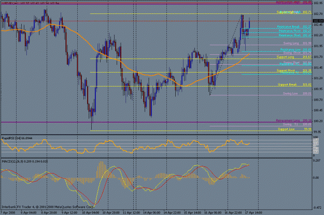Click the 8 Apr 04:00 time label
The width and height of the screenshot is (324, 215).
[x=29, y=212]
